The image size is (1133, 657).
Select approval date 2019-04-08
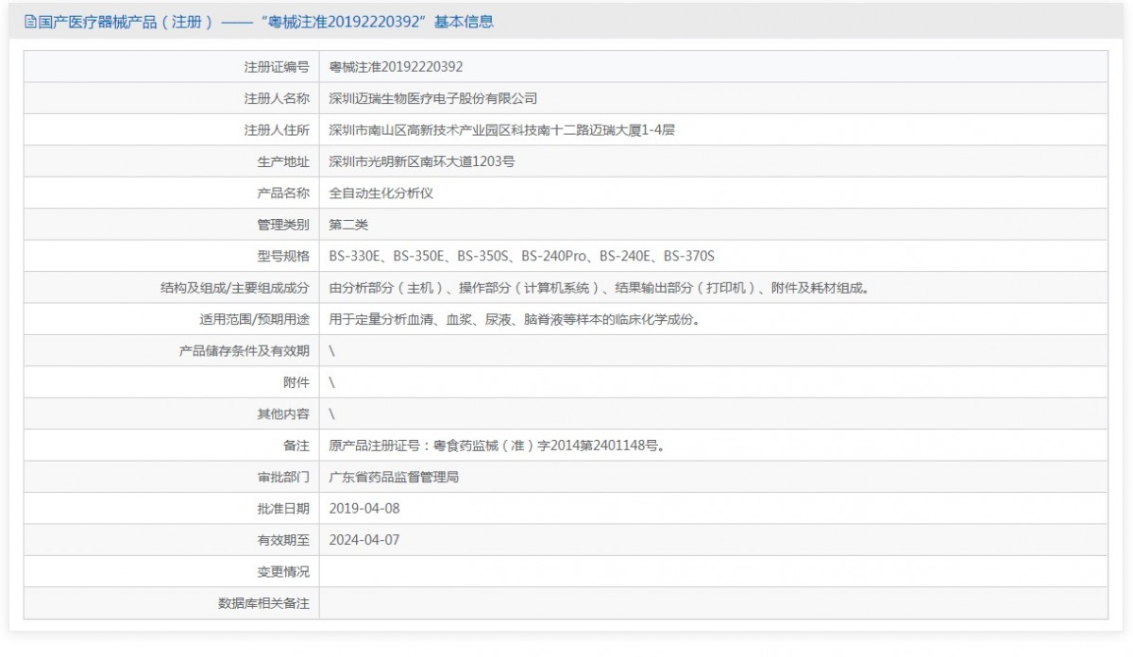(364, 509)
